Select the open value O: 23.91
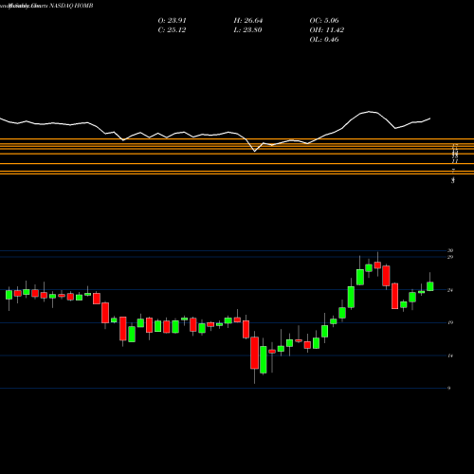The height and width of the screenshot is (474, 474). (172, 20)
